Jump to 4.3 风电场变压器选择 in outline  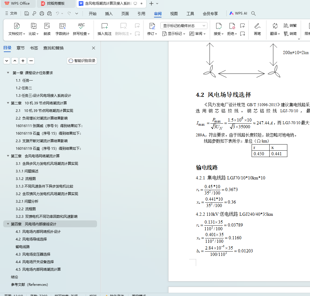(33, 254)
